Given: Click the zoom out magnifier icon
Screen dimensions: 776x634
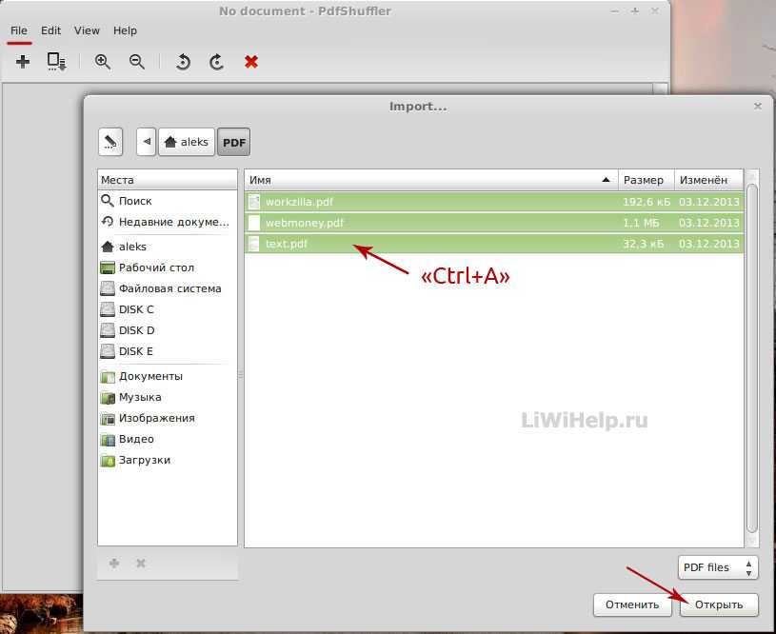Looking at the screenshot, I should (137, 62).
